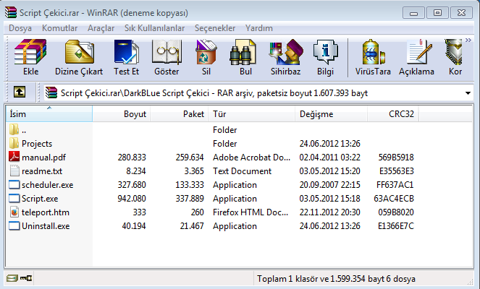The width and height of the screenshot is (480, 289).
Task: Start VirüsTara virus scan icon
Action: [373, 52]
